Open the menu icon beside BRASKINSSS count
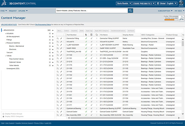Image resolution: width=185 pixels, height=126 pixels. point(53,30)
